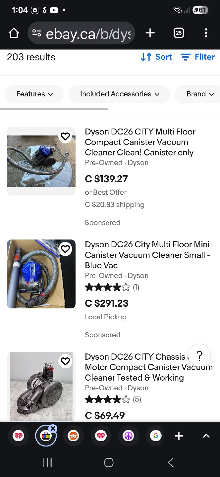Open the Blue Vac listing thumbnail image
220x477 pixels.
pyautogui.click(x=41, y=274)
